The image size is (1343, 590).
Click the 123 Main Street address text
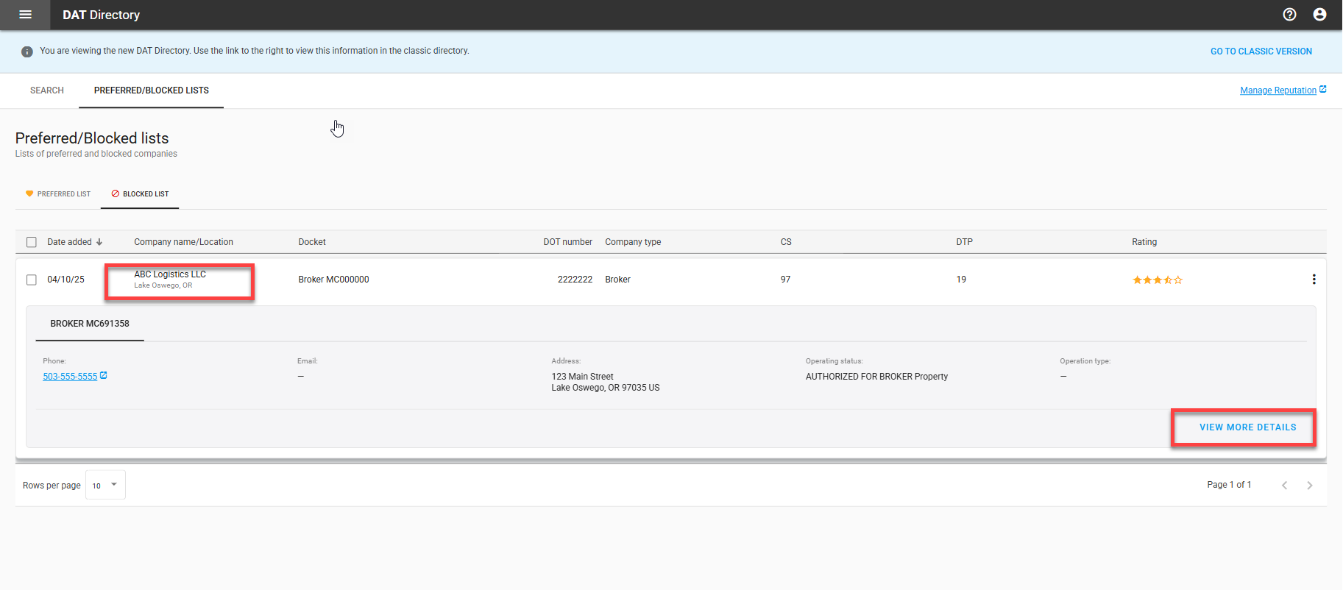[x=582, y=377]
